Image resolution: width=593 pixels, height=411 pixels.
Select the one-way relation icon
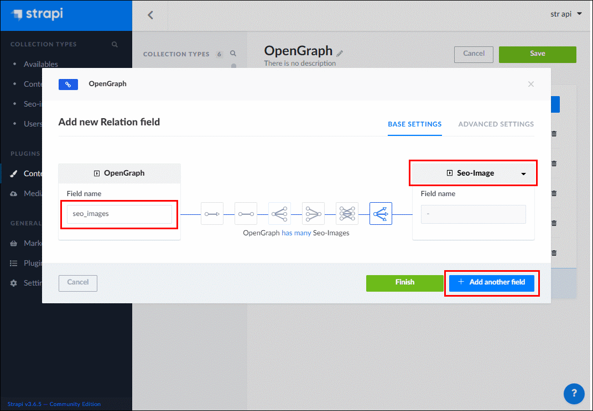(x=212, y=214)
